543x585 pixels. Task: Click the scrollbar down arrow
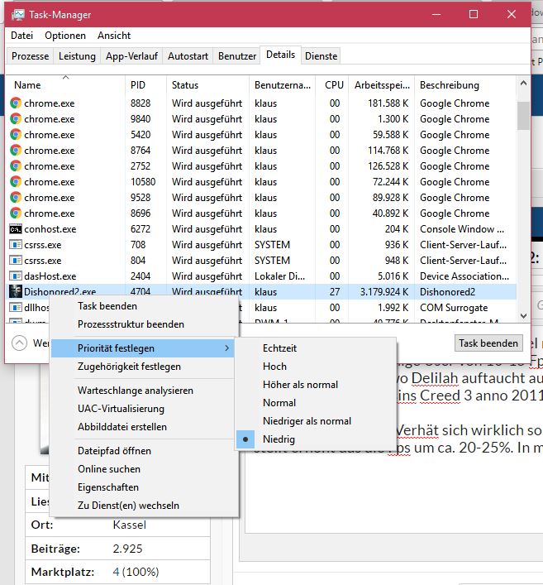523,316
